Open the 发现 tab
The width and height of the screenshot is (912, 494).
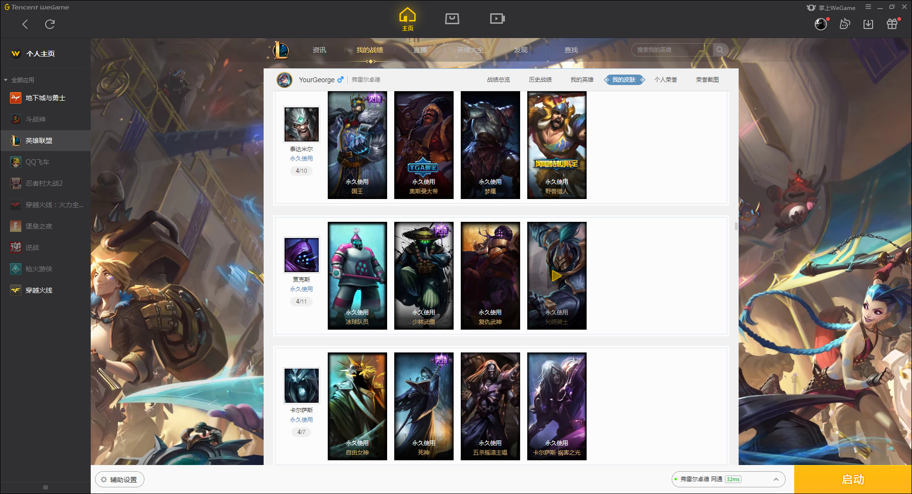pyautogui.click(x=521, y=50)
